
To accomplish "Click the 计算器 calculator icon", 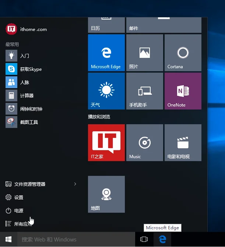I will 11,95.
